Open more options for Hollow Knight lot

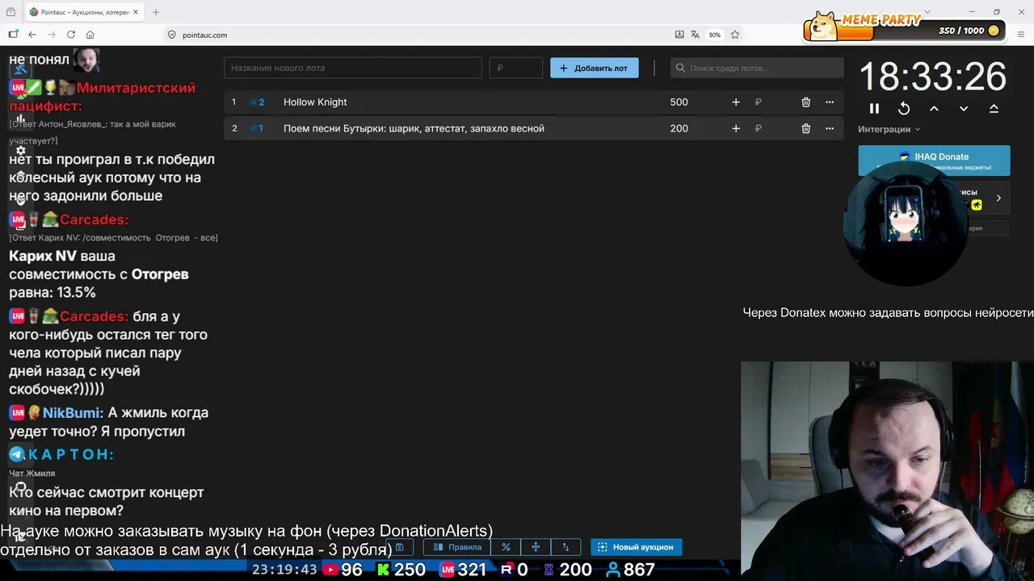tap(830, 102)
